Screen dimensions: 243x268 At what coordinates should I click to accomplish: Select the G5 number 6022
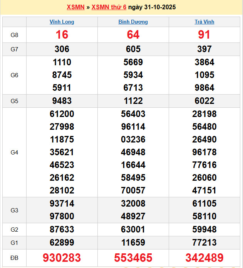point(204,101)
